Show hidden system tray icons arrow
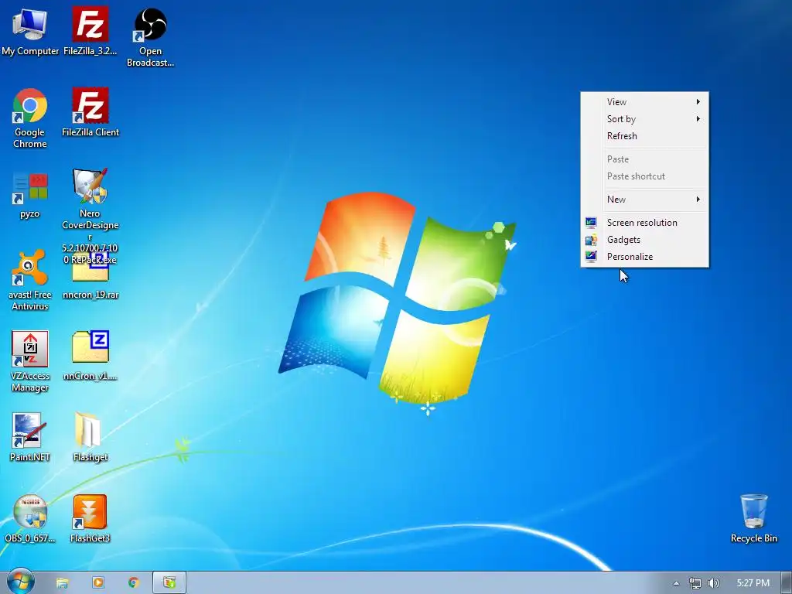This screenshot has width=792, height=594. [676, 583]
